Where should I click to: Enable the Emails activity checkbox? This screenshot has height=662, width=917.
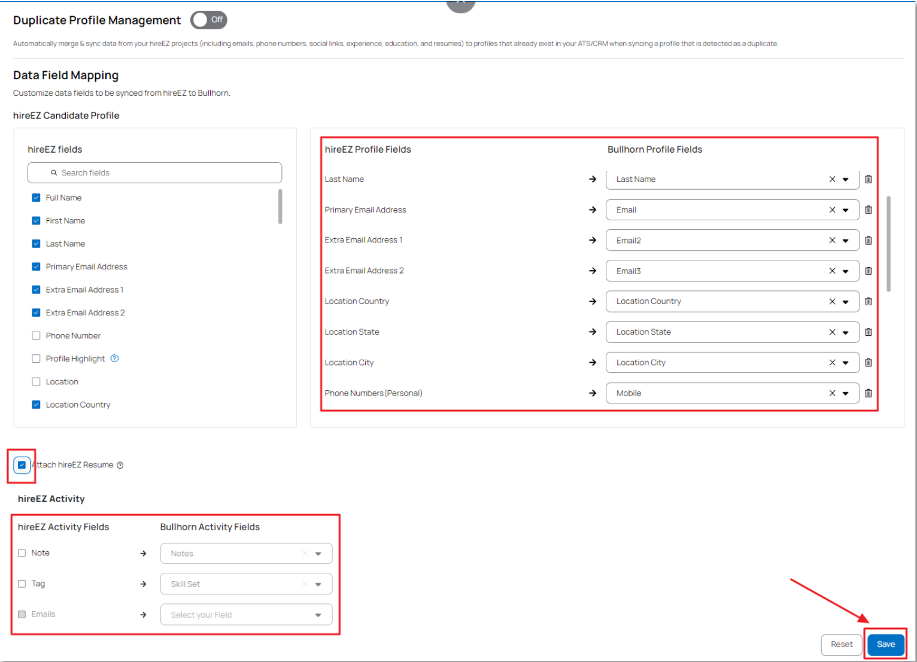click(x=22, y=614)
